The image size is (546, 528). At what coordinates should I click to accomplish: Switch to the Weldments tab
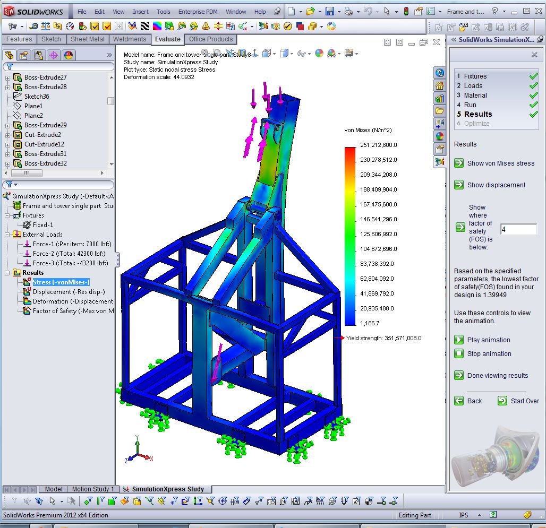130,39
